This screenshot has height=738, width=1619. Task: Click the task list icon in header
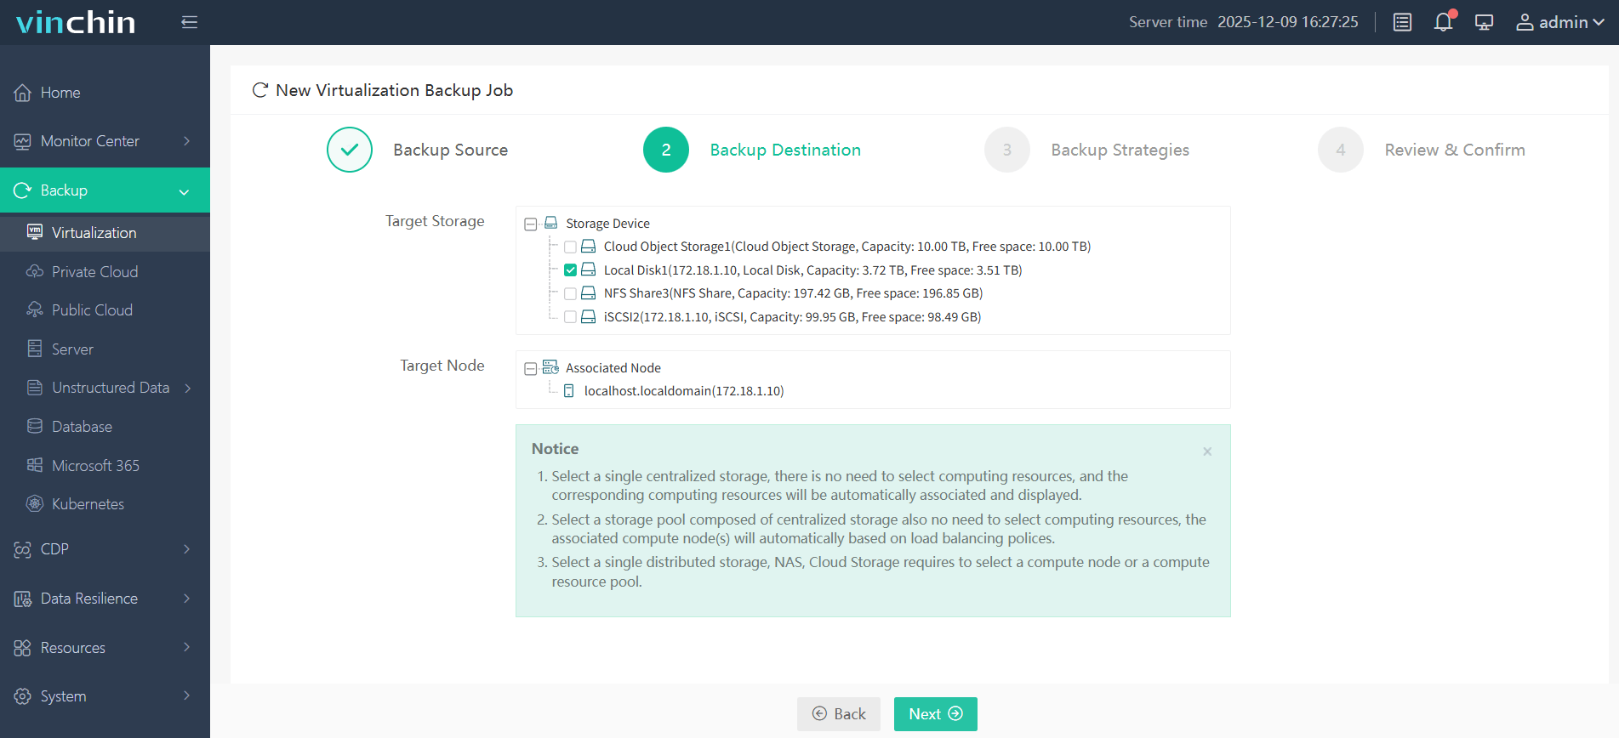tap(1402, 22)
